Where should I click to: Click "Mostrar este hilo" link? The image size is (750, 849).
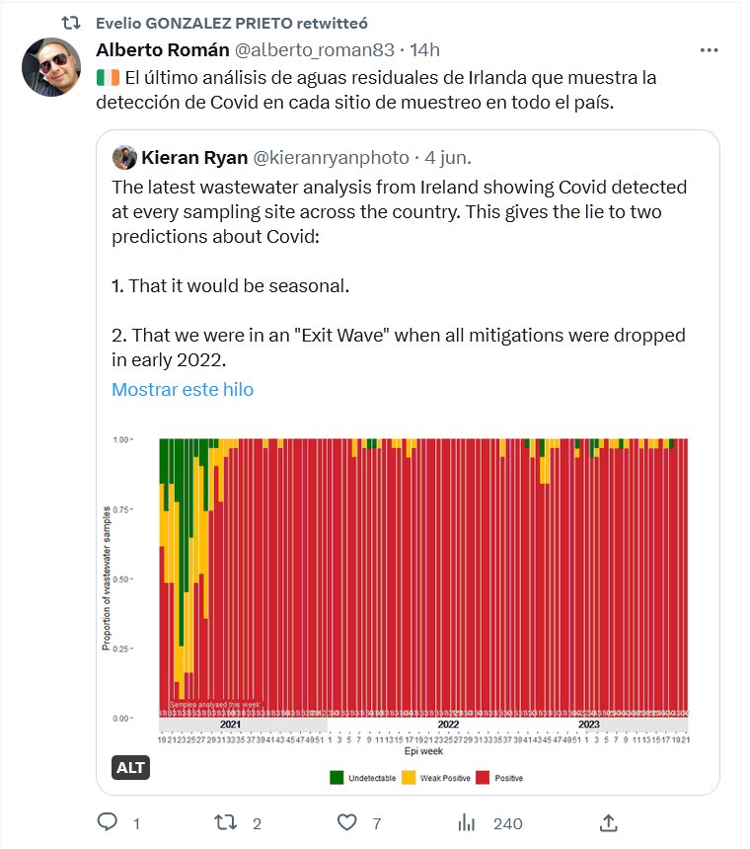pos(183,389)
